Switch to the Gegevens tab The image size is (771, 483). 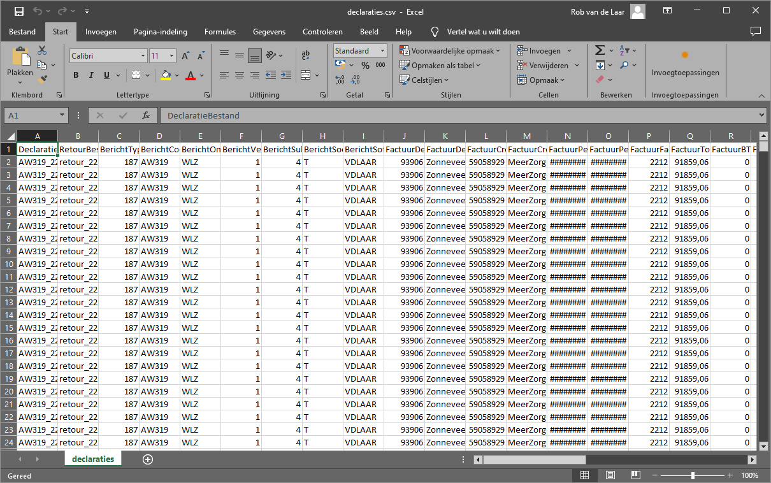pyautogui.click(x=269, y=32)
